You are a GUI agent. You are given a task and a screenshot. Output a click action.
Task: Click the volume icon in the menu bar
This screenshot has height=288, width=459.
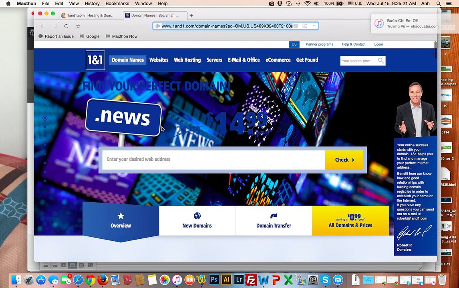(316, 4)
